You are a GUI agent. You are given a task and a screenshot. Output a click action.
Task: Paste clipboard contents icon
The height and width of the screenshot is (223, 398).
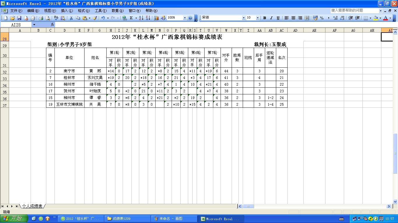click(x=85, y=18)
